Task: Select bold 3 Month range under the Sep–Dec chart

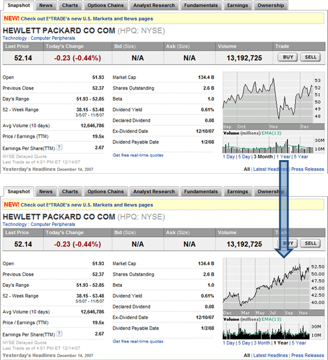Action: 263,156
